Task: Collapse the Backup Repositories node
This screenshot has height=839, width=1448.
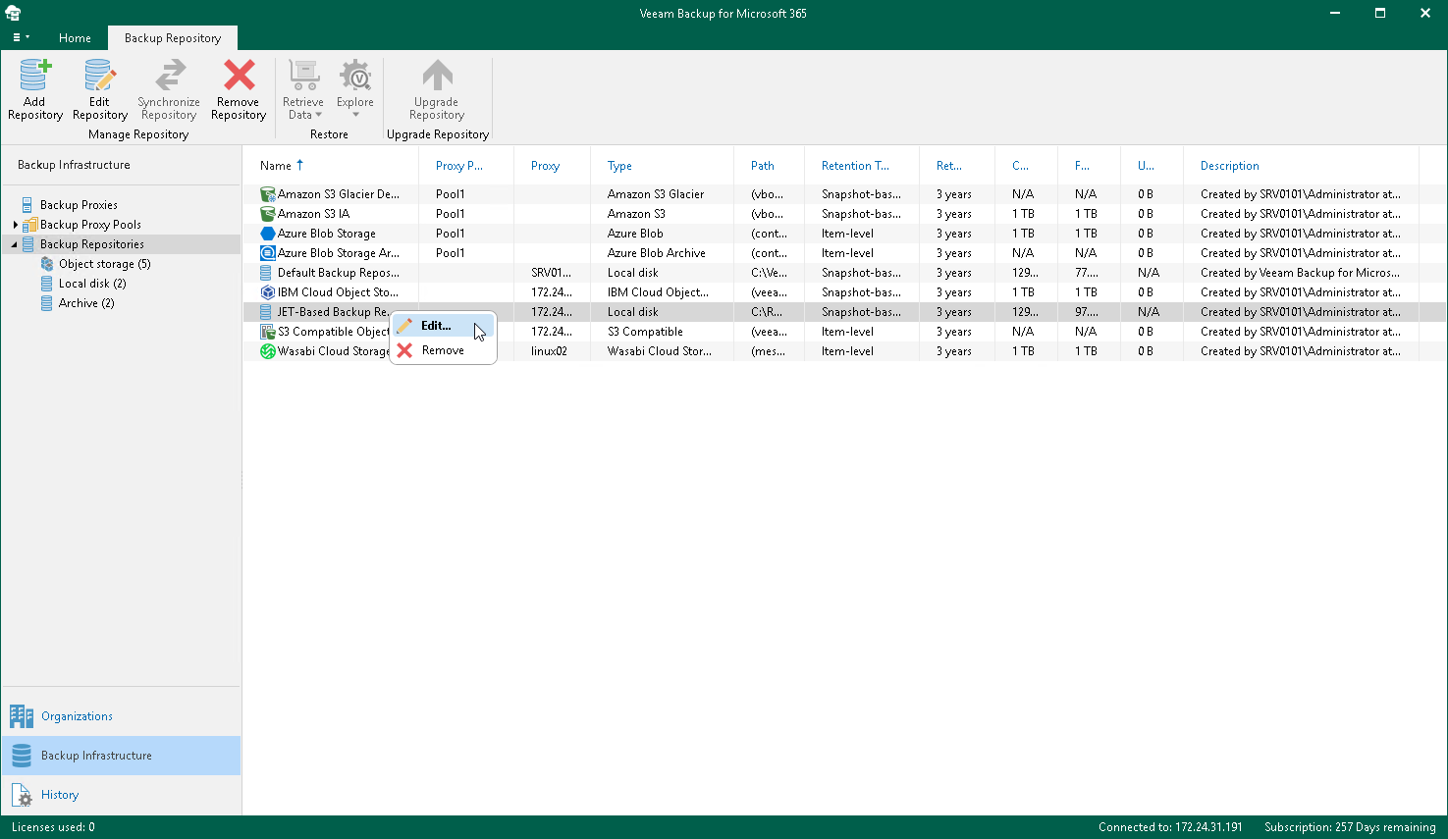Action: (x=15, y=244)
